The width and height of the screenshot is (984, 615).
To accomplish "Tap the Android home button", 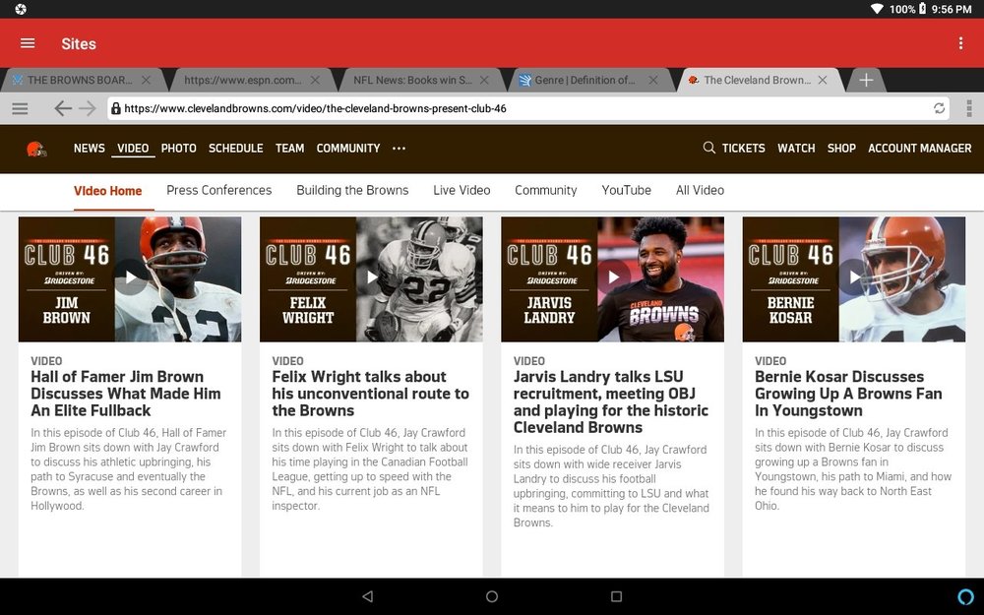I will pyautogui.click(x=492, y=596).
